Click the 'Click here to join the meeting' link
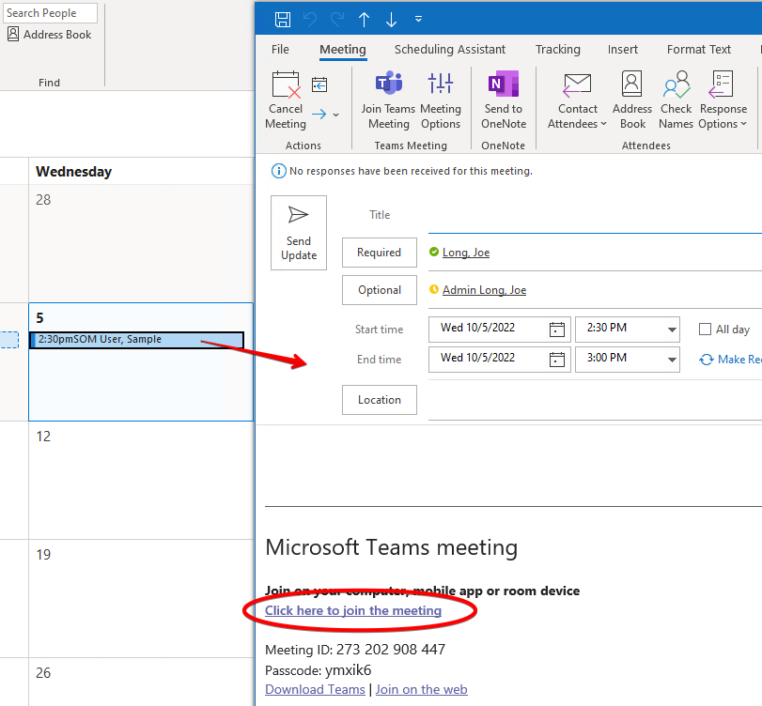This screenshot has height=706, width=762. coord(353,610)
